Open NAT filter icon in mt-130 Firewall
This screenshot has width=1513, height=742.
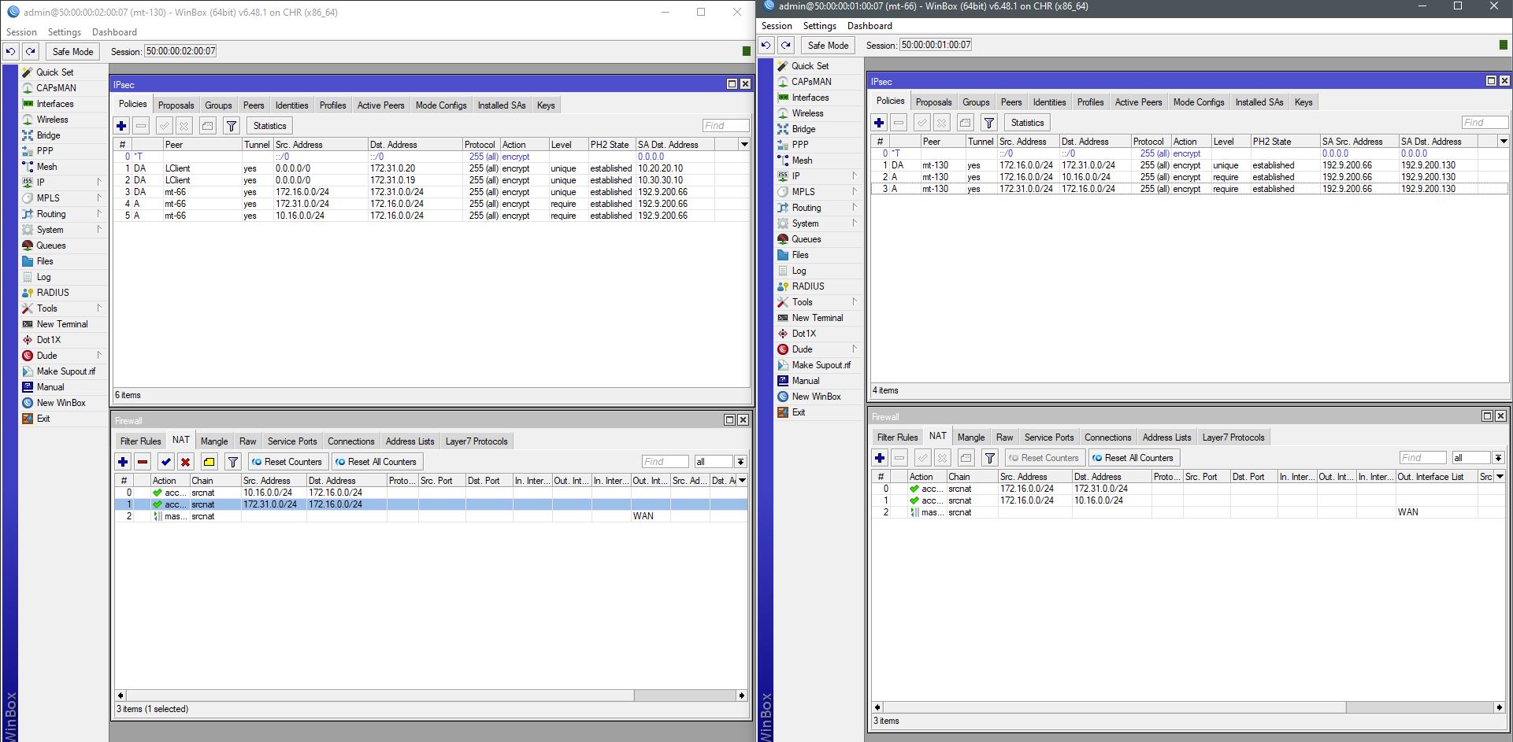pyautogui.click(x=233, y=462)
